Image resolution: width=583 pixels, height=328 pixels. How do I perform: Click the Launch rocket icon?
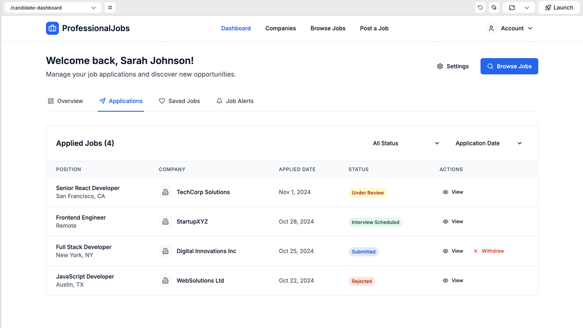point(548,7)
